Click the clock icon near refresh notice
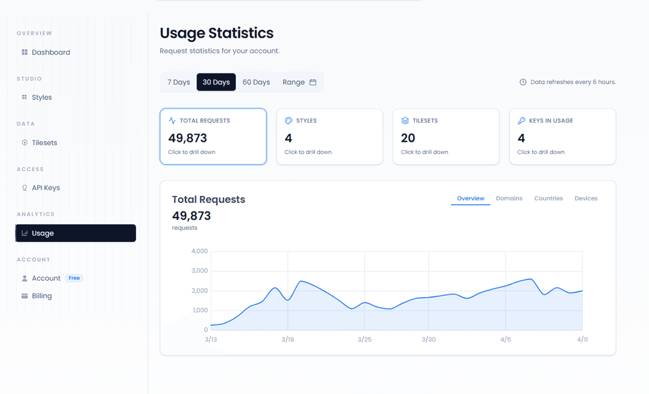Image resolution: width=649 pixels, height=394 pixels. 523,82
